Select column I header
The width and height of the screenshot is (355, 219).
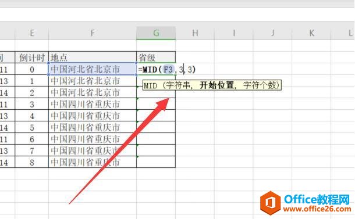click(233, 33)
